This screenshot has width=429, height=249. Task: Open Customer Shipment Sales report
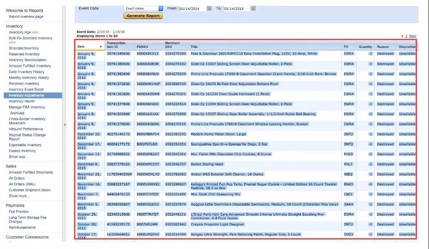pyautogui.click(x=29, y=190)
